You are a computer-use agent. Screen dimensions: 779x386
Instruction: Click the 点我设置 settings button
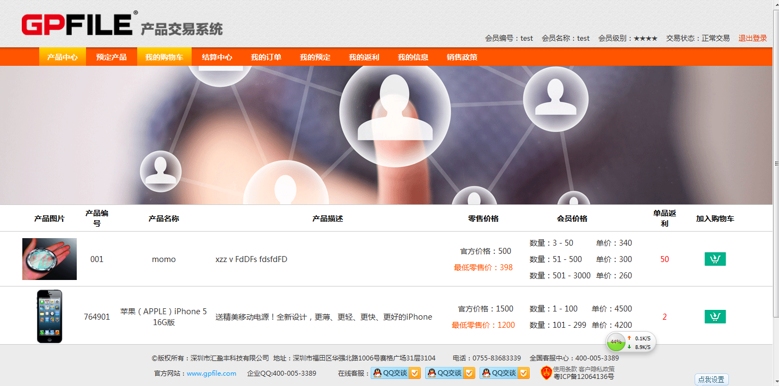pos(711,379)
